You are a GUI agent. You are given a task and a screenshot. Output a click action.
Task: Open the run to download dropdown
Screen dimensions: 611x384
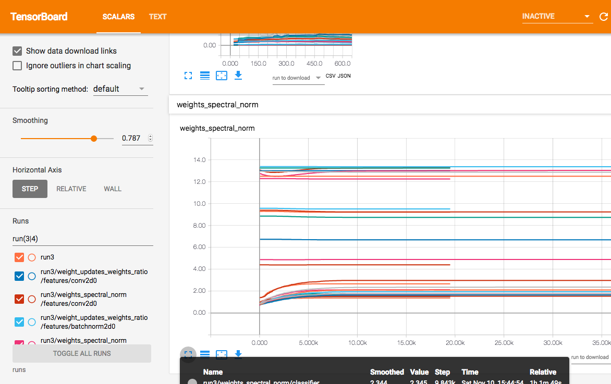(298, 78)
